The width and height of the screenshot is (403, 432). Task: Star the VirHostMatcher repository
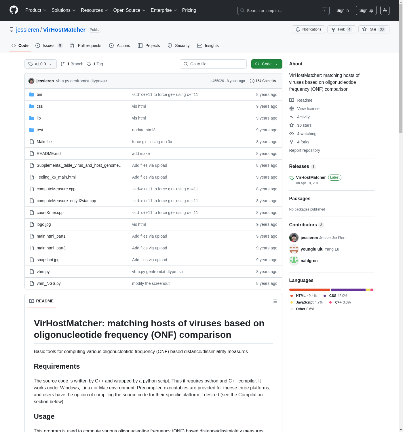[373, 29]
